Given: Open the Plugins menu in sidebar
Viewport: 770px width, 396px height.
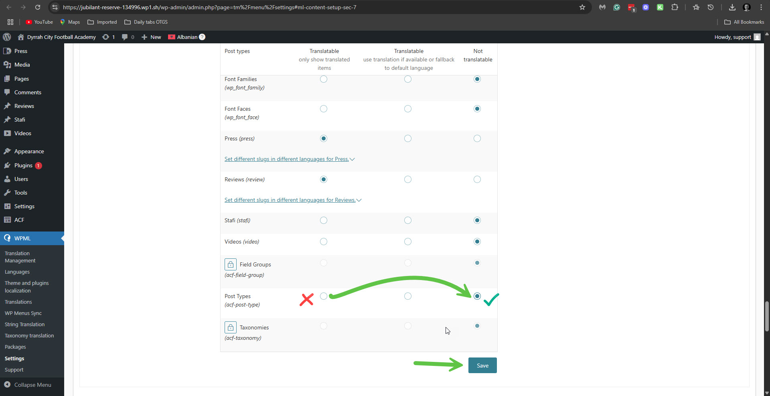Looking at the screenshot, I should click(x=32, y=165).
